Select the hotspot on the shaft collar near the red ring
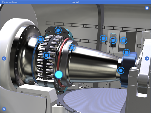 72,48
